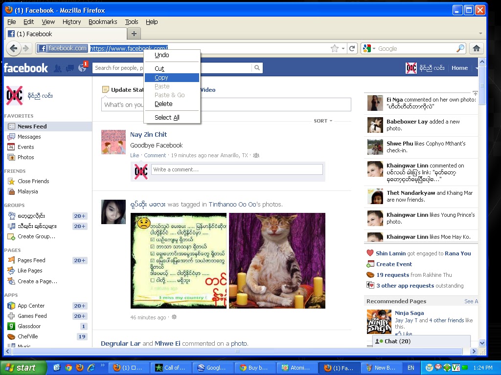Click Create Group... in sidebar

[x=36, y=236]
